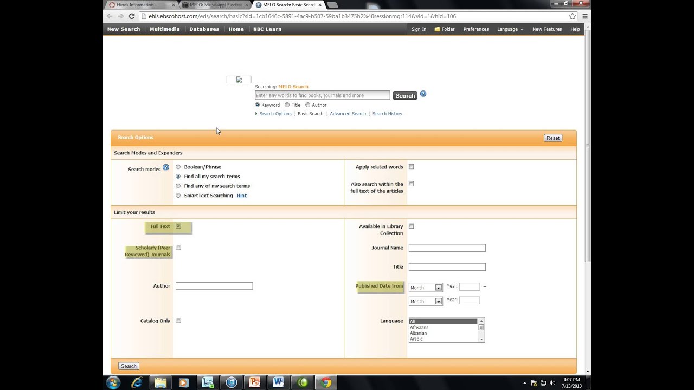
Task: Open the Search History link
Action: point(387,114)
